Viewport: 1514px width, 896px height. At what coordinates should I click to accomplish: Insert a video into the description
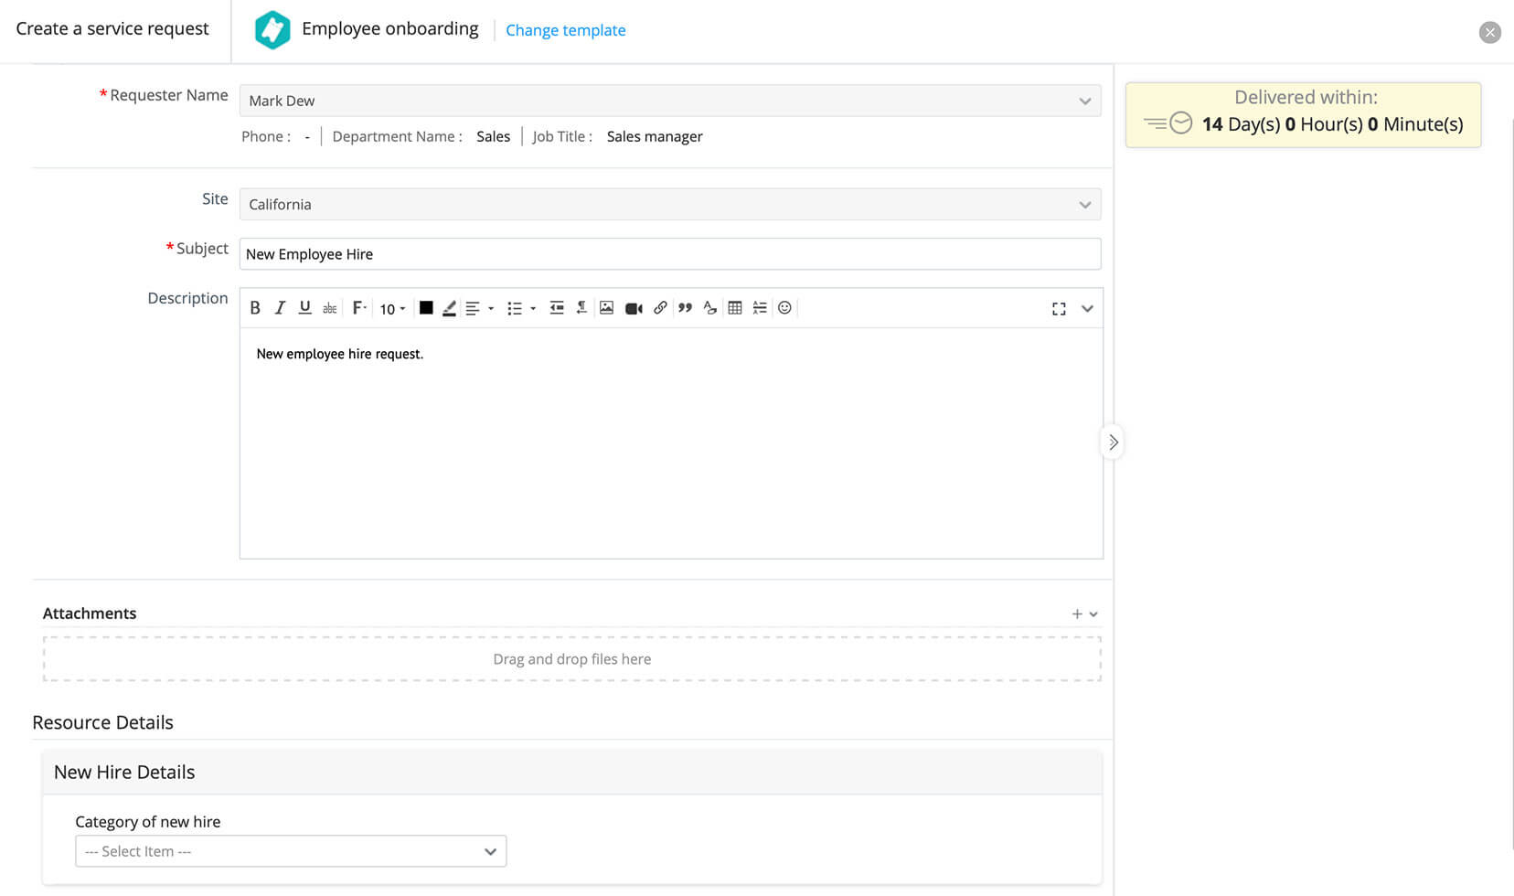tap(634, 308)
